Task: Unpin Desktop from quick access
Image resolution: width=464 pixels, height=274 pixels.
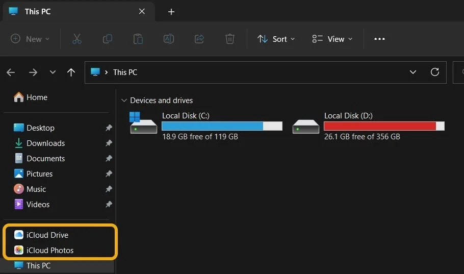Action: 109,128
